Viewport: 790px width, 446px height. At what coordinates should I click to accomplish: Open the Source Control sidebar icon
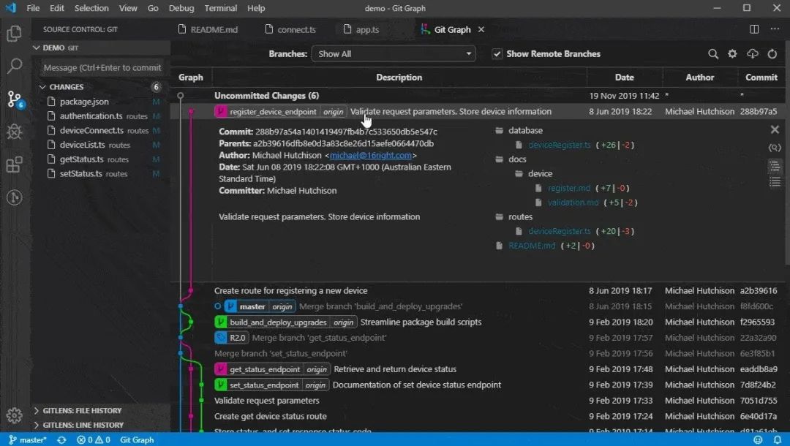click(x=16, y=98)
